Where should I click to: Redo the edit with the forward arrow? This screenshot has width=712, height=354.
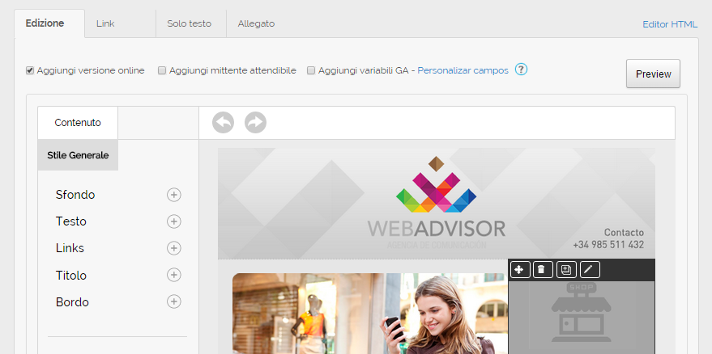pos(256,123)
